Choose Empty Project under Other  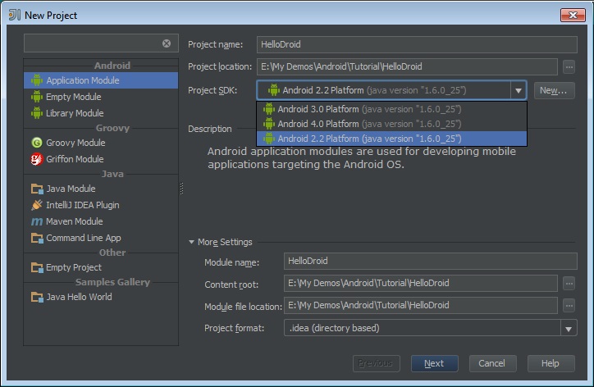click(101, 267)
